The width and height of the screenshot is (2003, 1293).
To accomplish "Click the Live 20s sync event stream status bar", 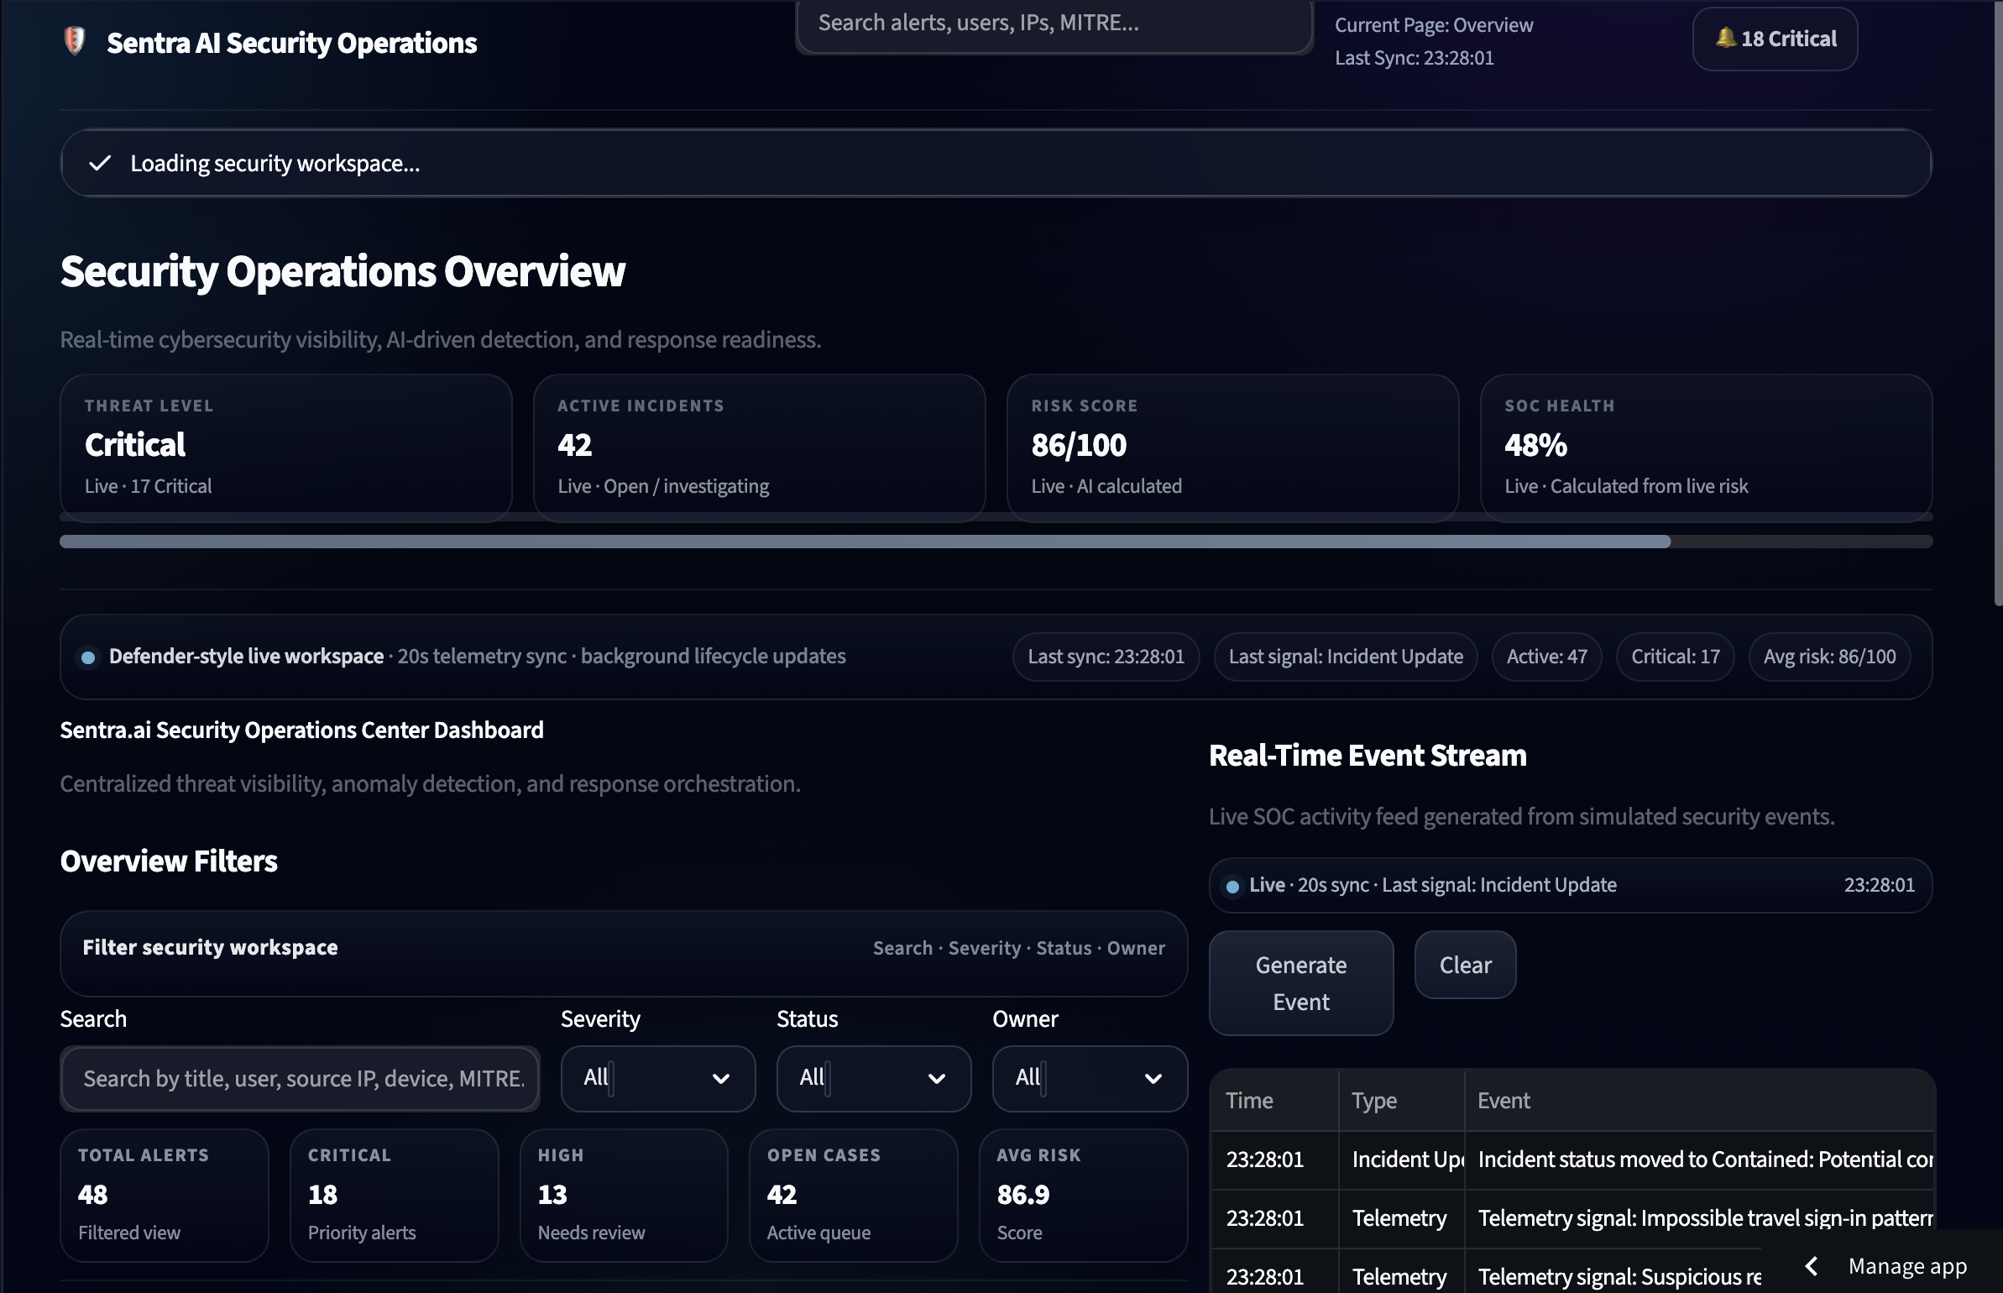I will pyautogui.click(x=1571, y=885).
